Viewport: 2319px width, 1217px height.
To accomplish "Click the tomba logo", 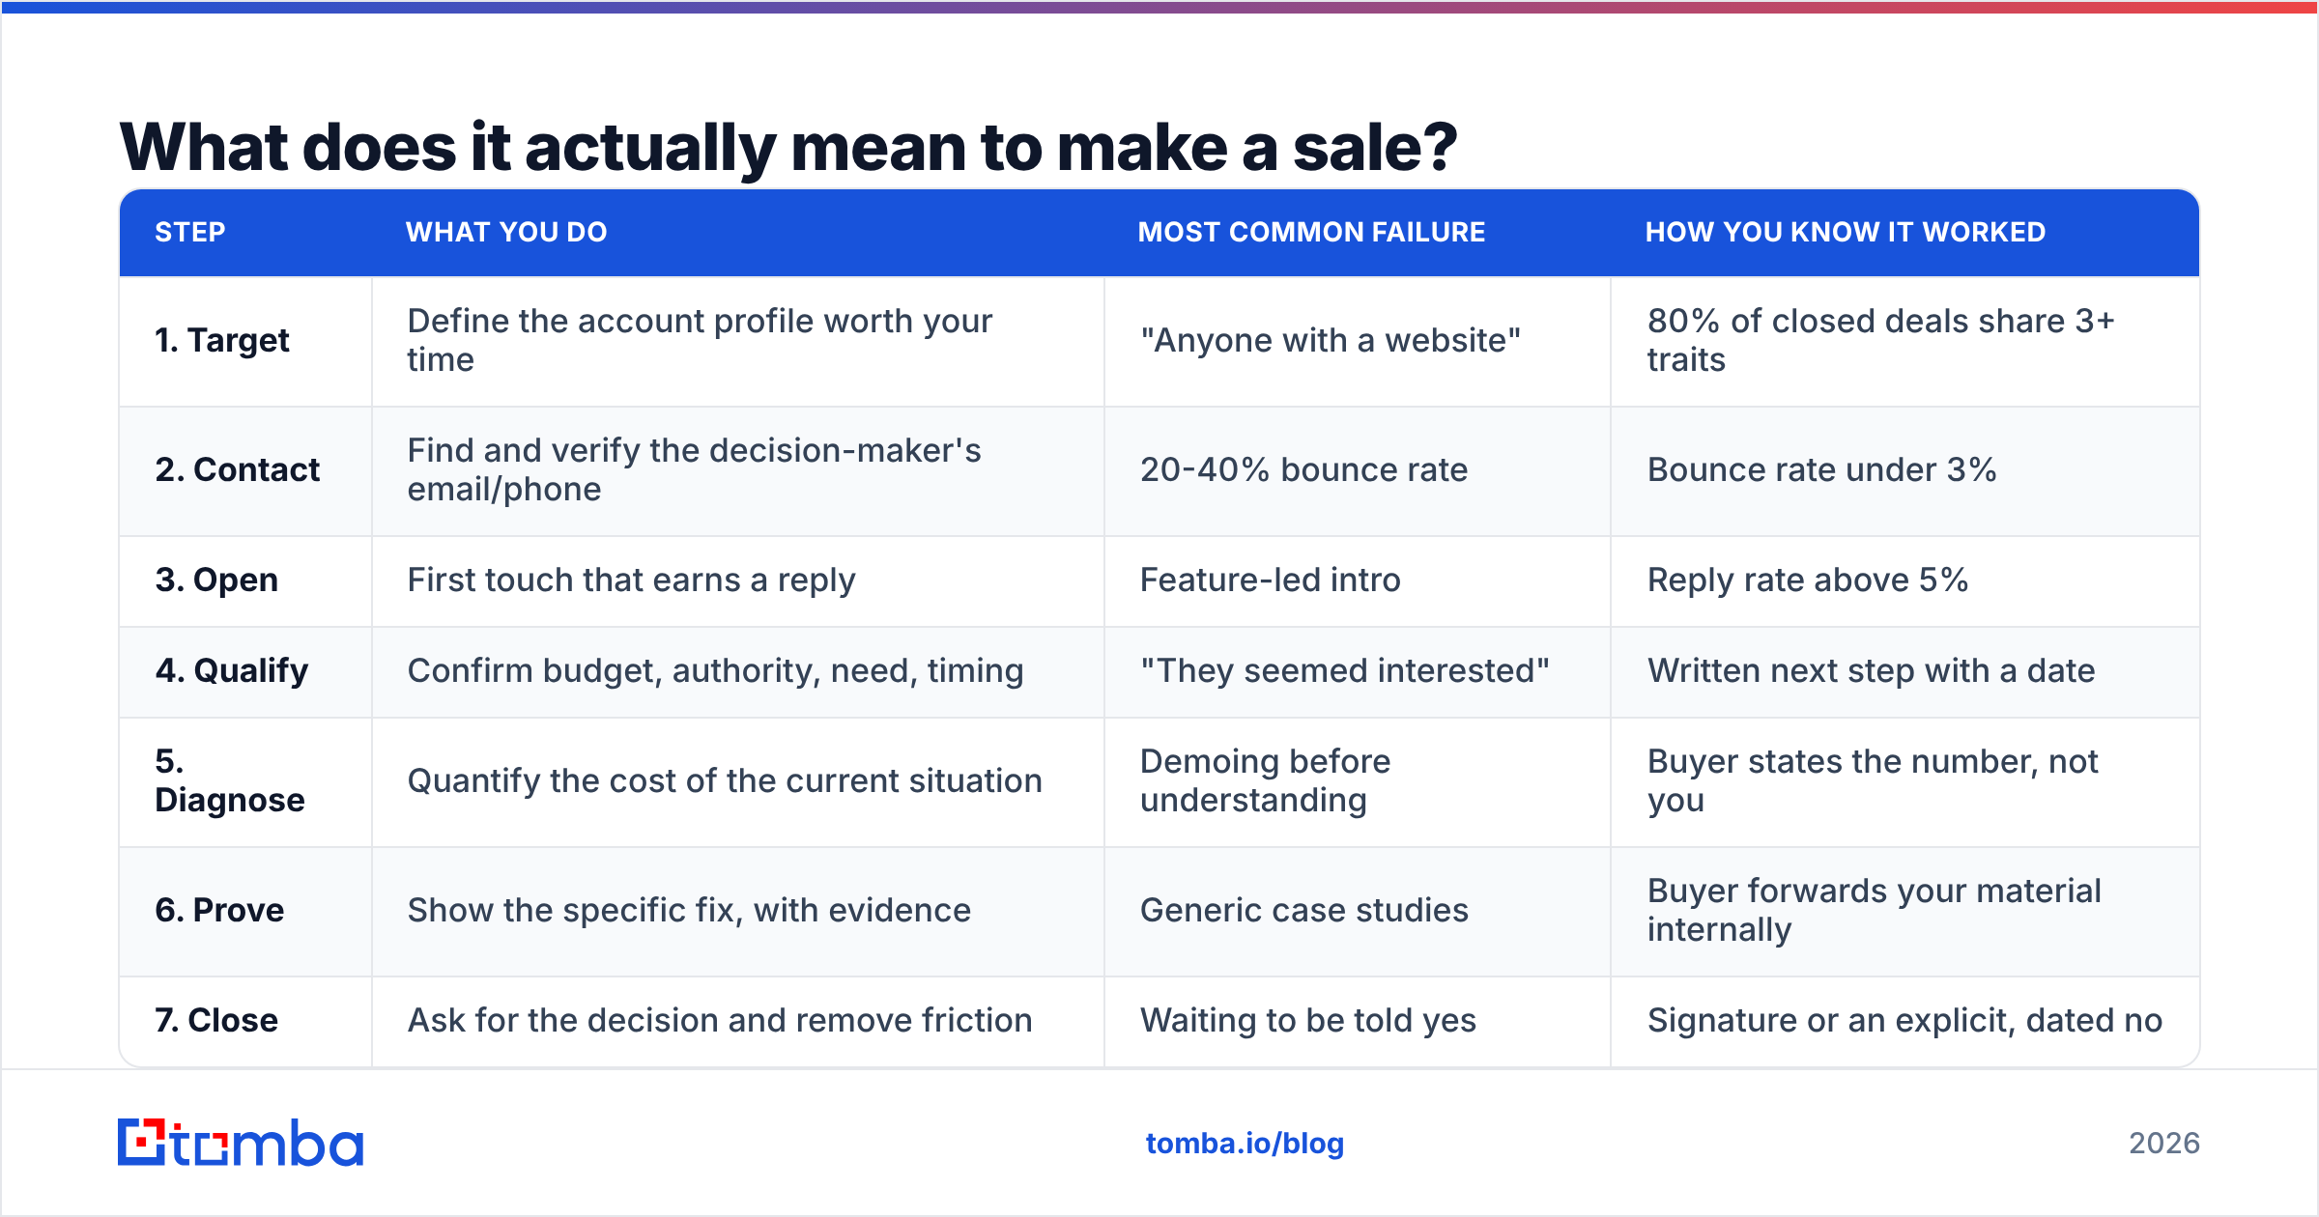I will [x=241, y=1143].
